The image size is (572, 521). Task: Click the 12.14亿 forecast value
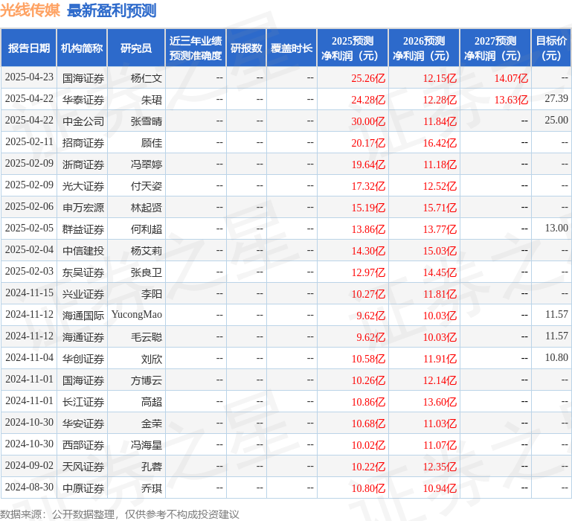[440, 380]
